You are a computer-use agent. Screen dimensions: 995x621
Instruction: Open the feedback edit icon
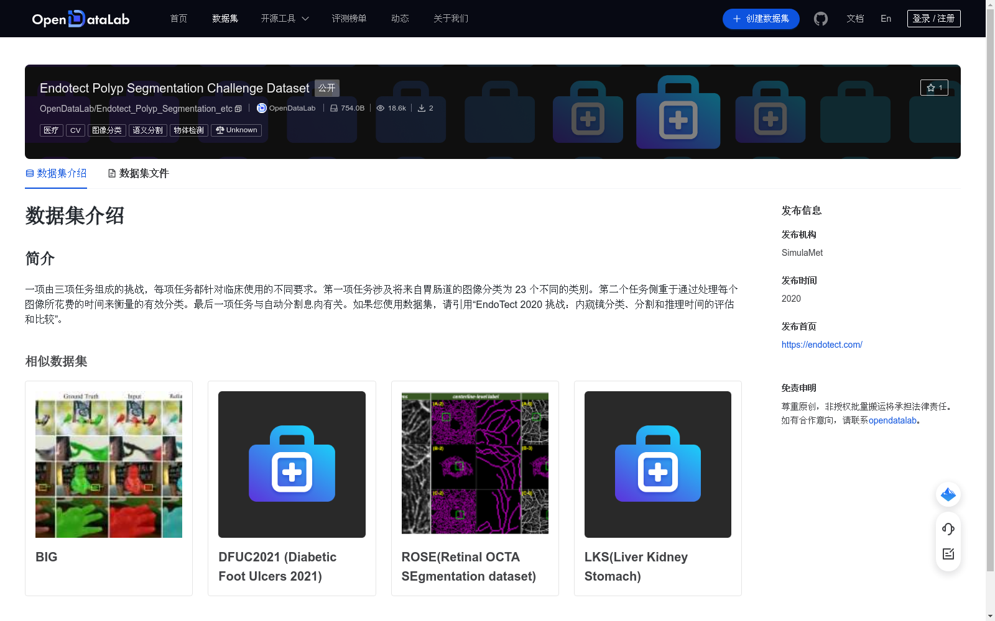pyautogui.click(x=948, y=554)
